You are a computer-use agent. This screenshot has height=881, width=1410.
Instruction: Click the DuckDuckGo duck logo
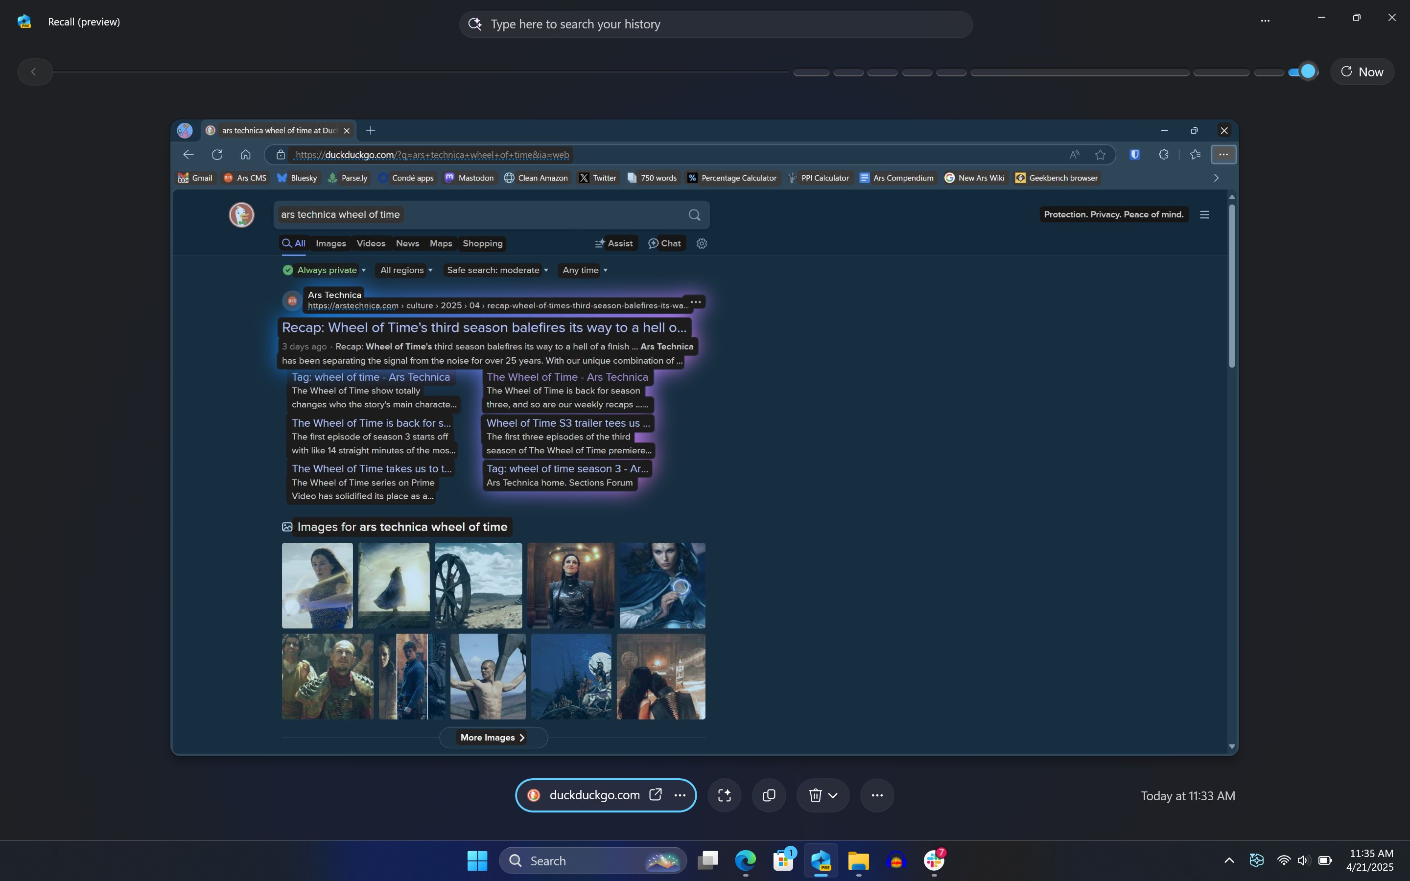click(241, 214)
